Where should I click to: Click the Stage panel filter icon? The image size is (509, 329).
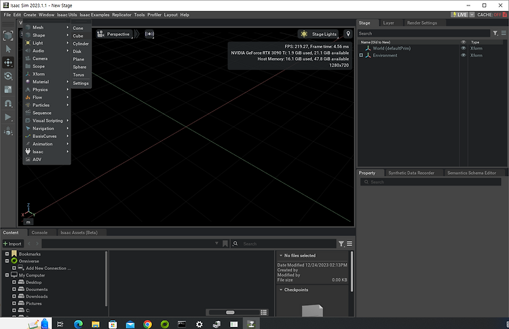[x=495, y=33]
